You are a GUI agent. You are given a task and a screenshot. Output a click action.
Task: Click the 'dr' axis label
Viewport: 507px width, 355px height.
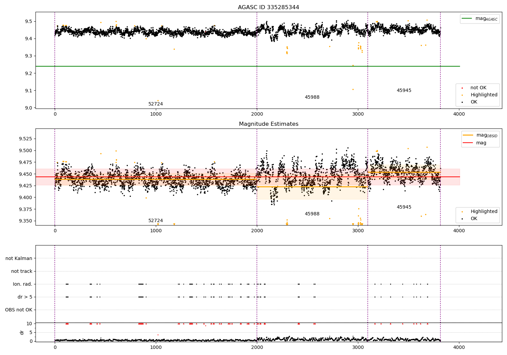pyautogui.click(x=22, y=332)
